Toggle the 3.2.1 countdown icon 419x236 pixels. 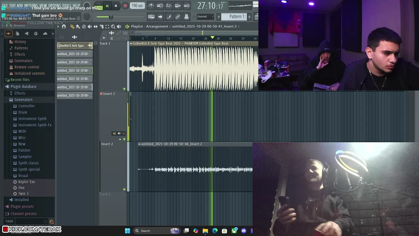point(169,6)
